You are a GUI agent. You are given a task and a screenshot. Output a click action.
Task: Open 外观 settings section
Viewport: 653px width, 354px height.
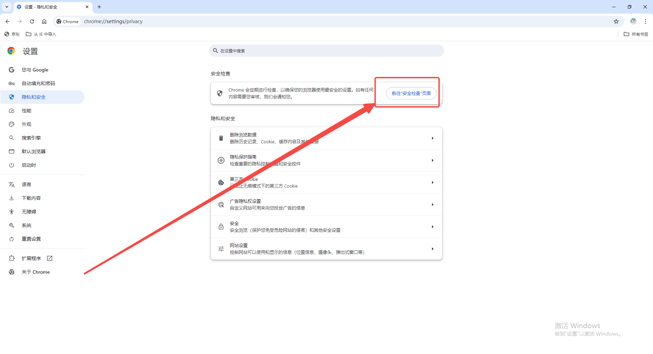coord(42,124)
